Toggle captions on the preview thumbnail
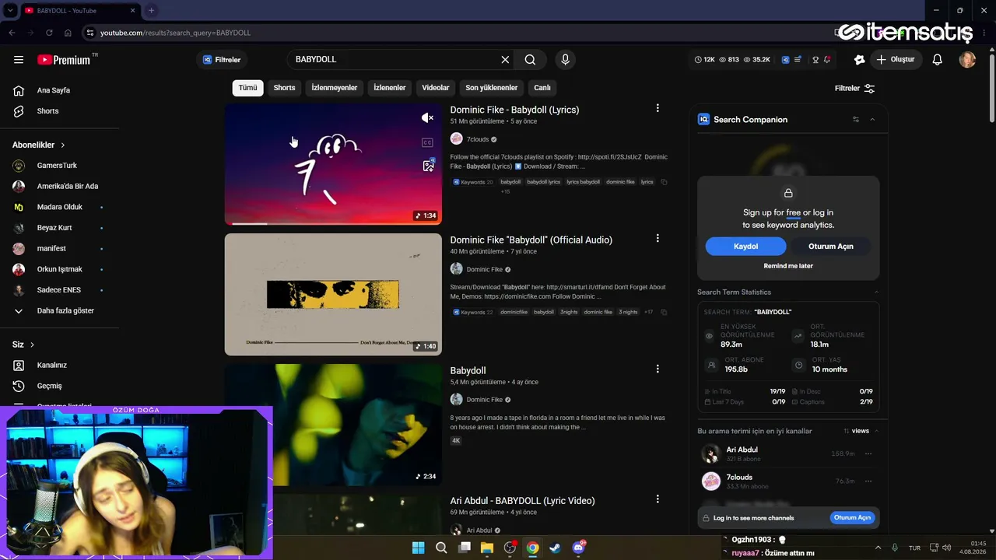Image resolution: width=996 pixels, height=560 pixels. click(x=427, y=142)
